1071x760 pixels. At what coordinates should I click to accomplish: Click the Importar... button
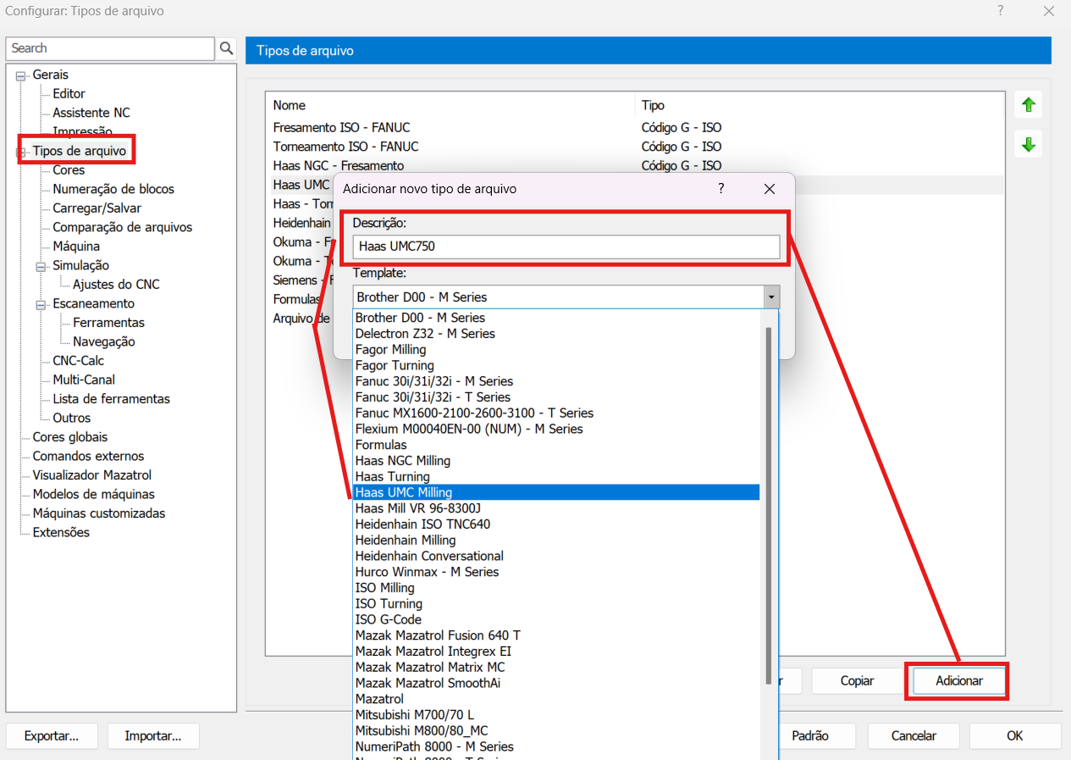pos(153,736)
